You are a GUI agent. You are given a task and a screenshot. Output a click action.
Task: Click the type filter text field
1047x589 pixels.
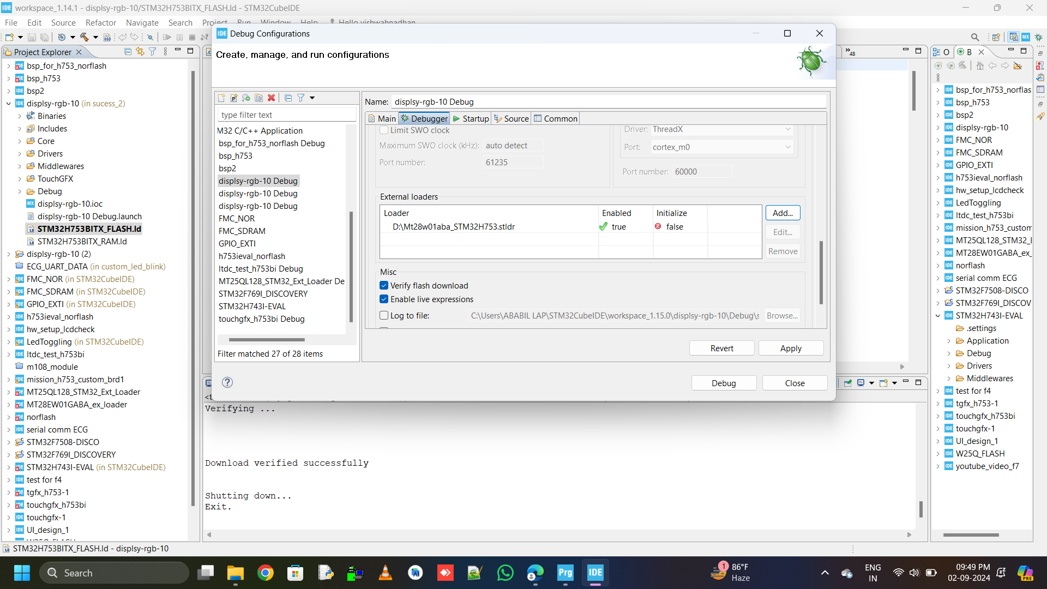click(286, 115)
